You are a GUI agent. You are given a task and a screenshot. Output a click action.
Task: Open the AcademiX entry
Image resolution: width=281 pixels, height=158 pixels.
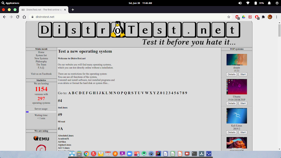point(63,139)
